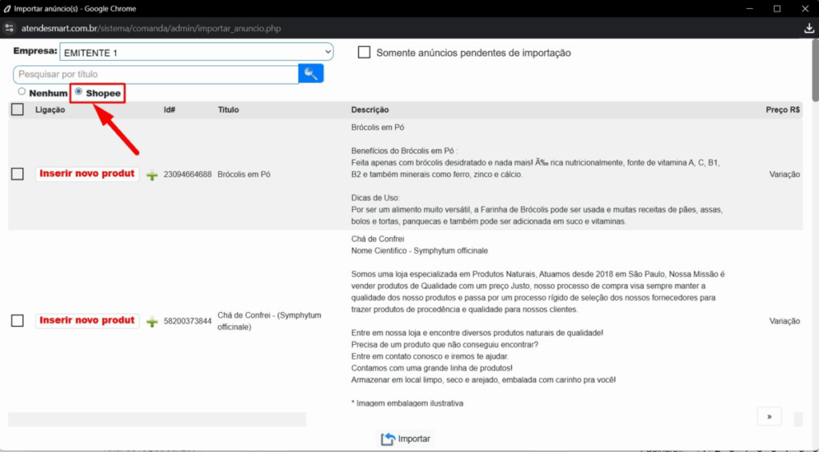Click the Importar arrow icon
819x452 pixels.
pyautogui.click(x=388, y=439)
